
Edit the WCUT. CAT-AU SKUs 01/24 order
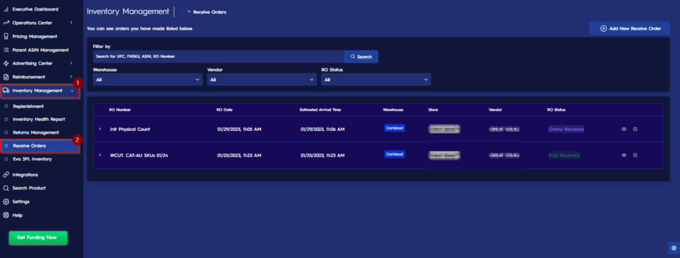point(636,155)
